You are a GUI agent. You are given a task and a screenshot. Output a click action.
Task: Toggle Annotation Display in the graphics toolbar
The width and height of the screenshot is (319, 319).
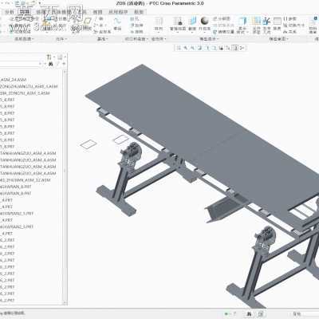[235, 48]
